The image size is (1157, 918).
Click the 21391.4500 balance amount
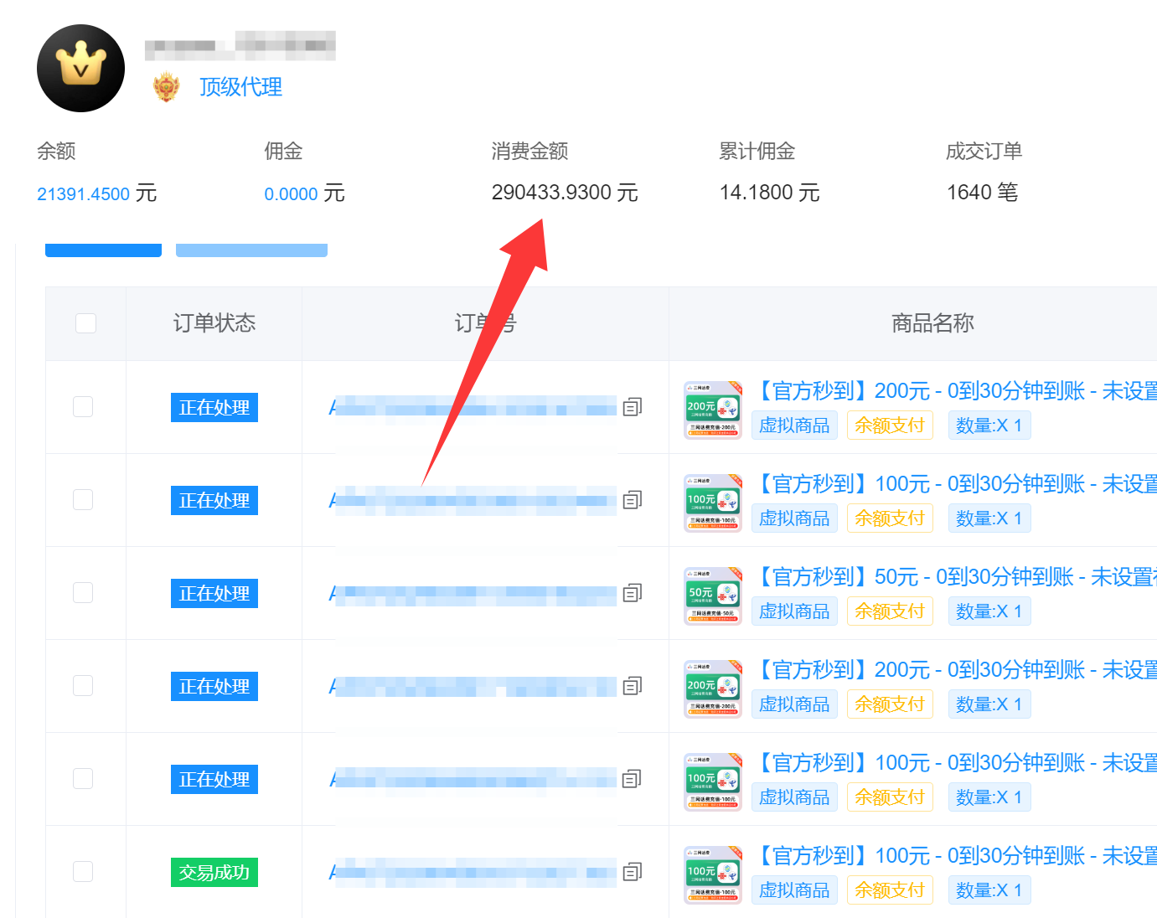tap(84, 194)
